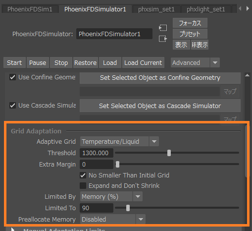Viewport: 252px width, 231px height.
Task: Open the phxlight_set1 tab
Action: tap(206, 9)
